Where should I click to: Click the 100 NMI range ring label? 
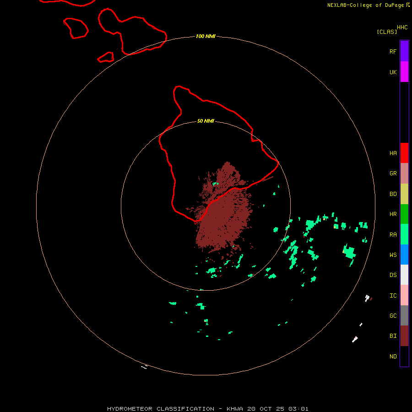pos(206,36)
